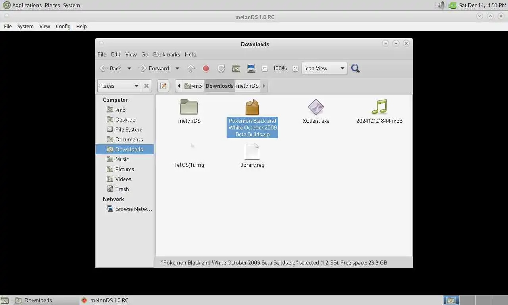The height and width of the screenshot is (305, 508).
Task: Click the volume speaker tray icon
Action: [441, 5]
